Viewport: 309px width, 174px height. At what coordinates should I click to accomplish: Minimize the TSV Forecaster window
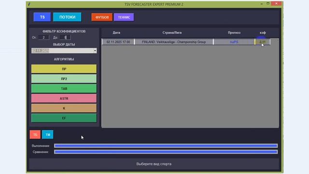262,3
